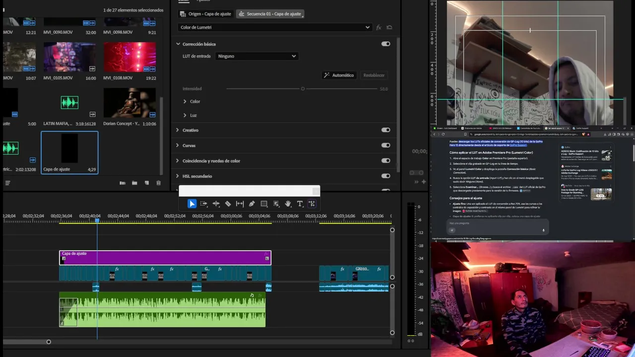Viewport: 635px width, 357px height.
Task: Adjust the Intensidad slider handle
Action: [303, 89]
